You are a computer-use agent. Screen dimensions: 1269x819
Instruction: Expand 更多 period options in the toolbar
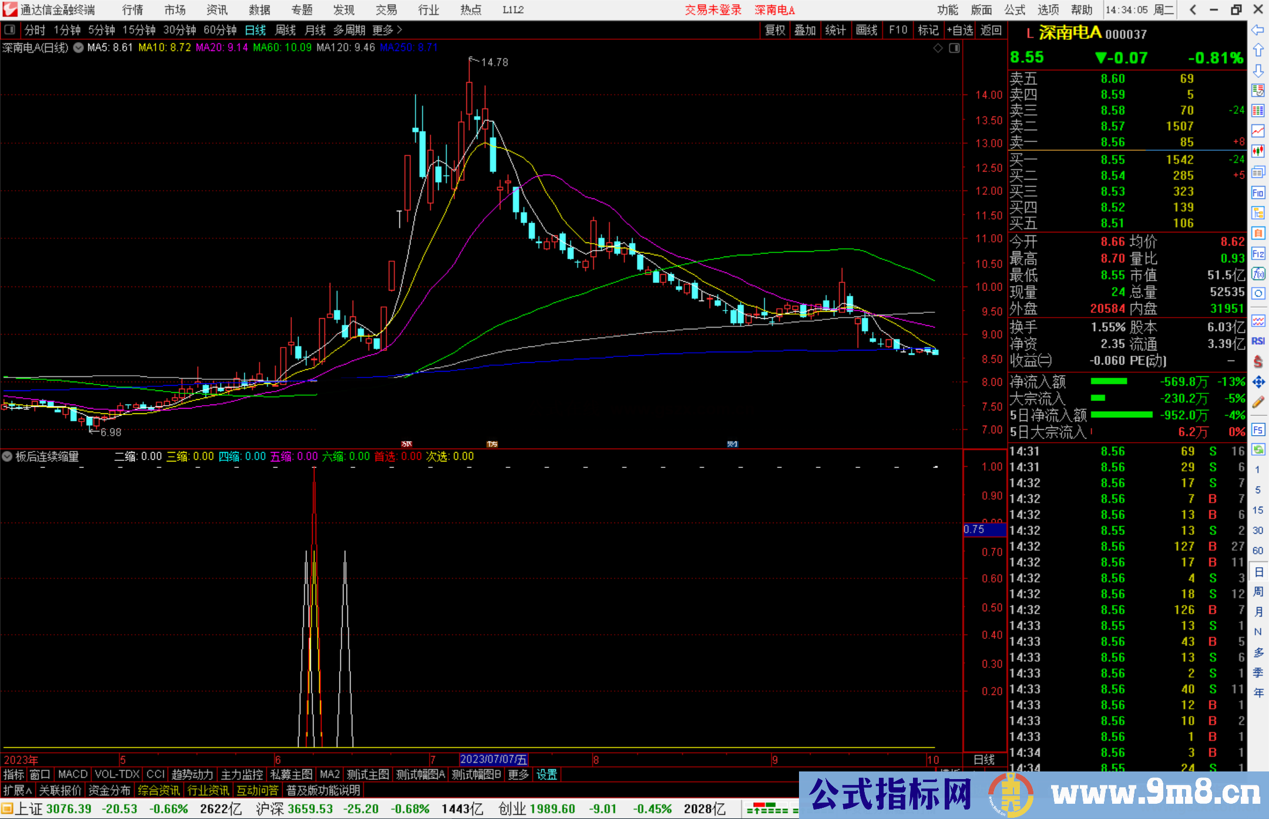point(387,30)
